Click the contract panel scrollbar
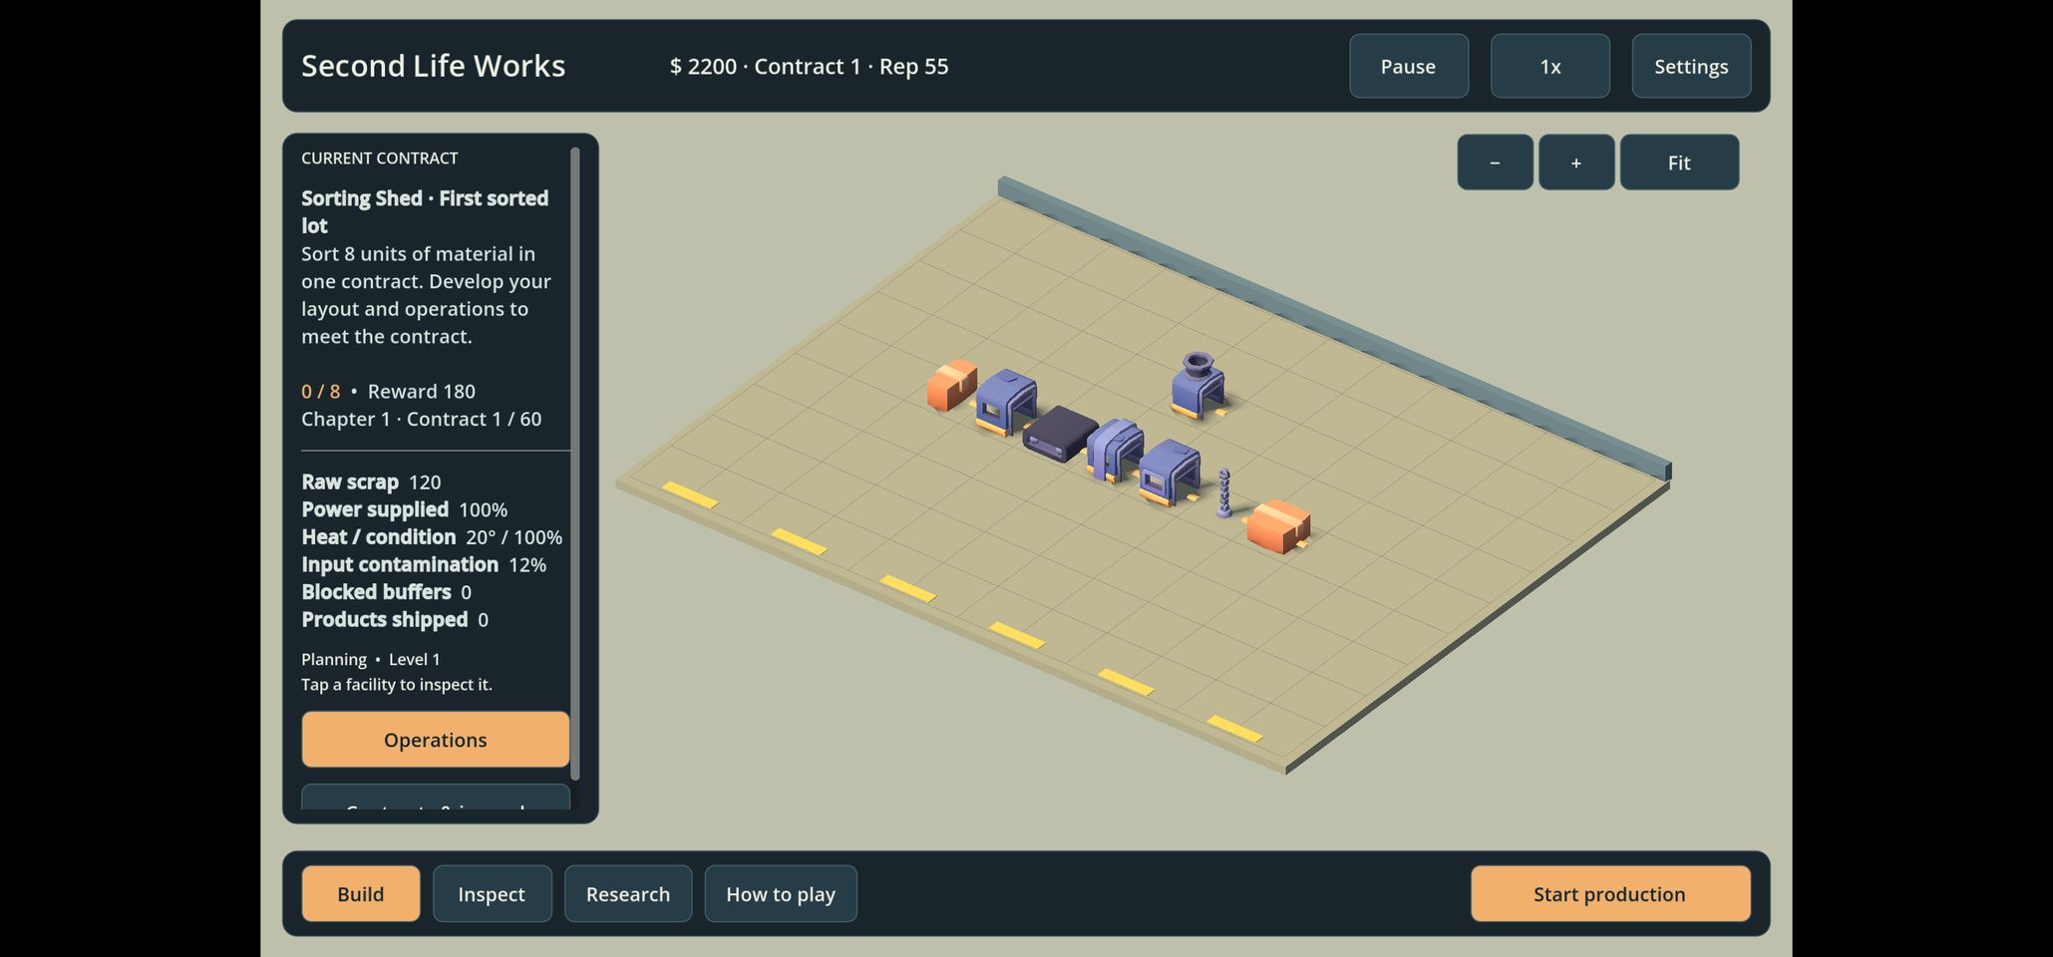This screenshot has width=2053, height=957. click(574, 464)
